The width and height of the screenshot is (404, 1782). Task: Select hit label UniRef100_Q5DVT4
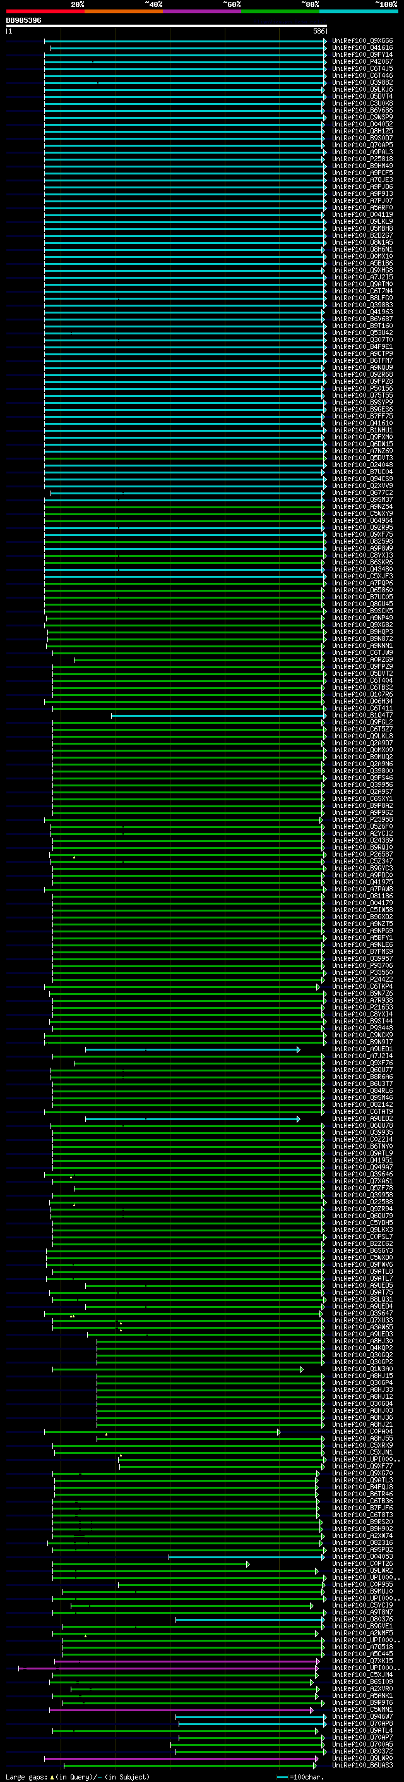click(362, 96)
